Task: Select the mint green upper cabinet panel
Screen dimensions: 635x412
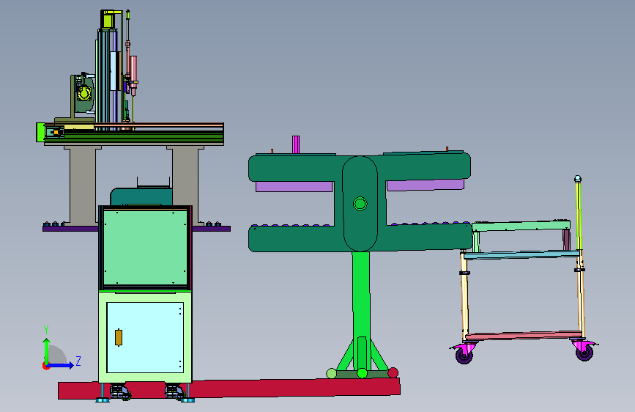Action: 145,248
